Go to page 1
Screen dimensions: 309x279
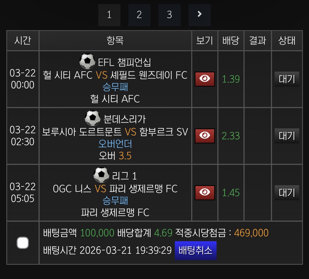(x=109, y=15)
